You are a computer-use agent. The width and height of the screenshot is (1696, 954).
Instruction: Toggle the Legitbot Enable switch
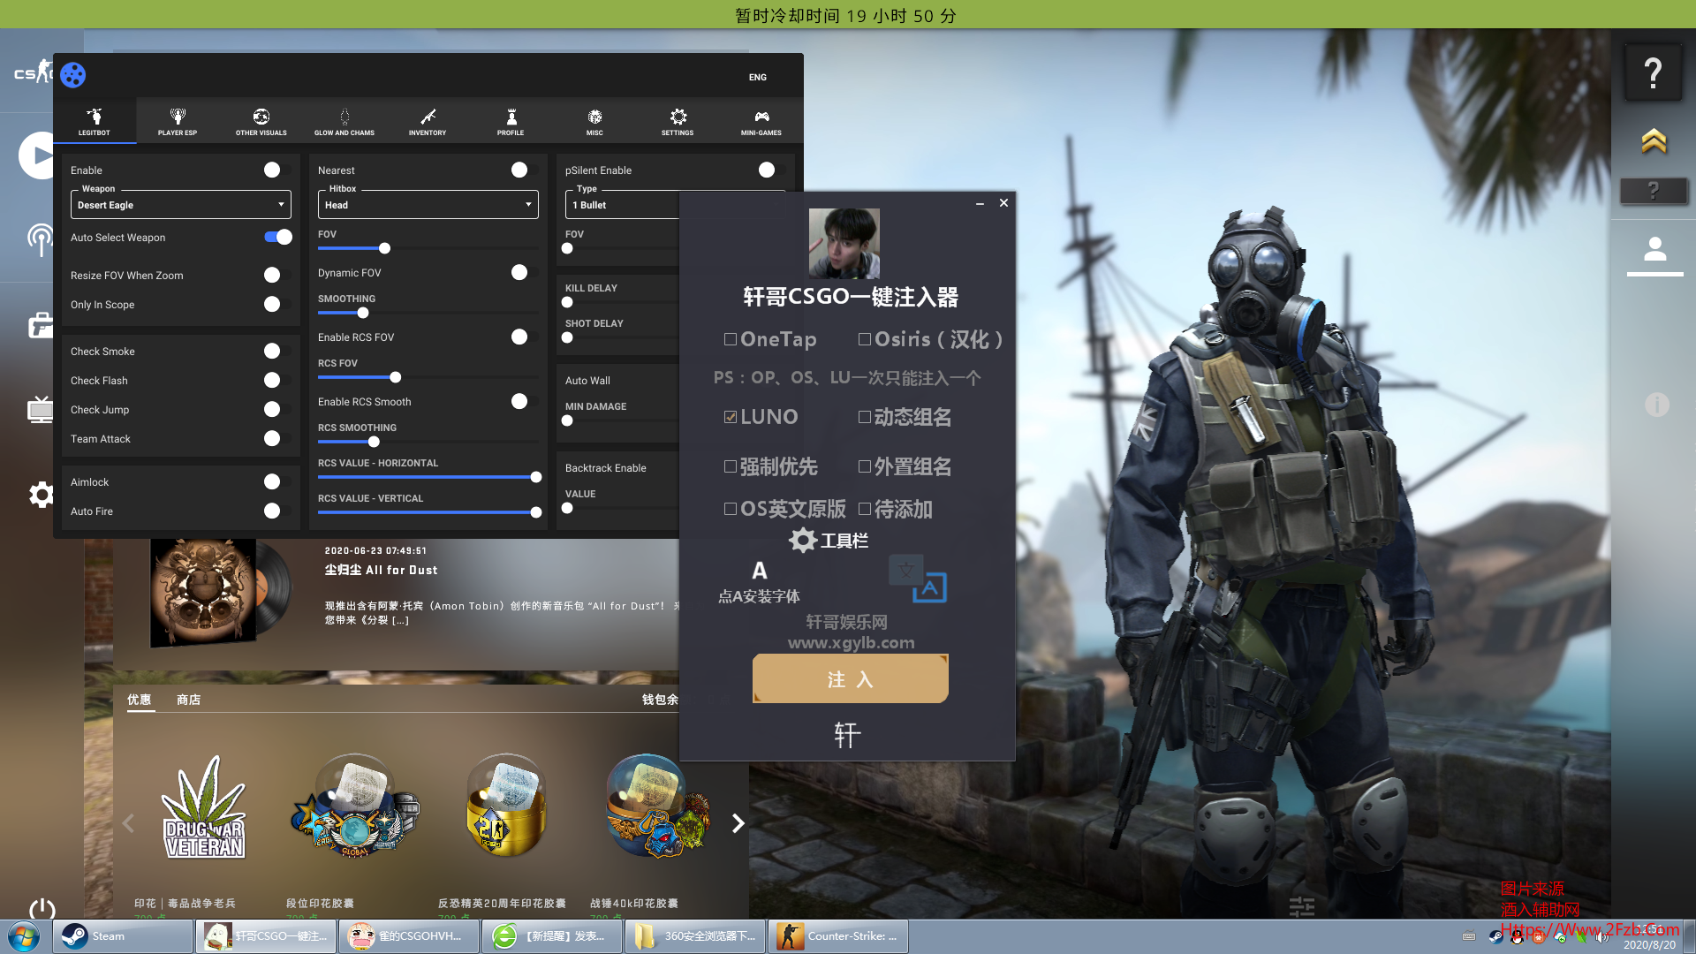[277, 170]
